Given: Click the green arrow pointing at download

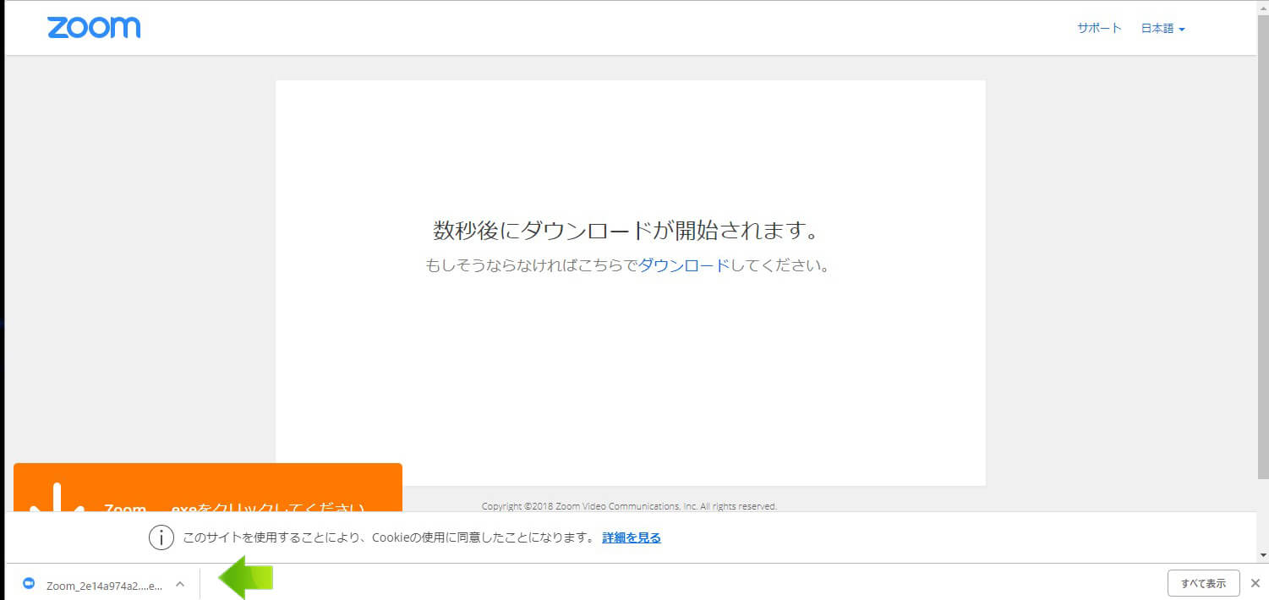Looking at the screenshot, I should point(245,577).
